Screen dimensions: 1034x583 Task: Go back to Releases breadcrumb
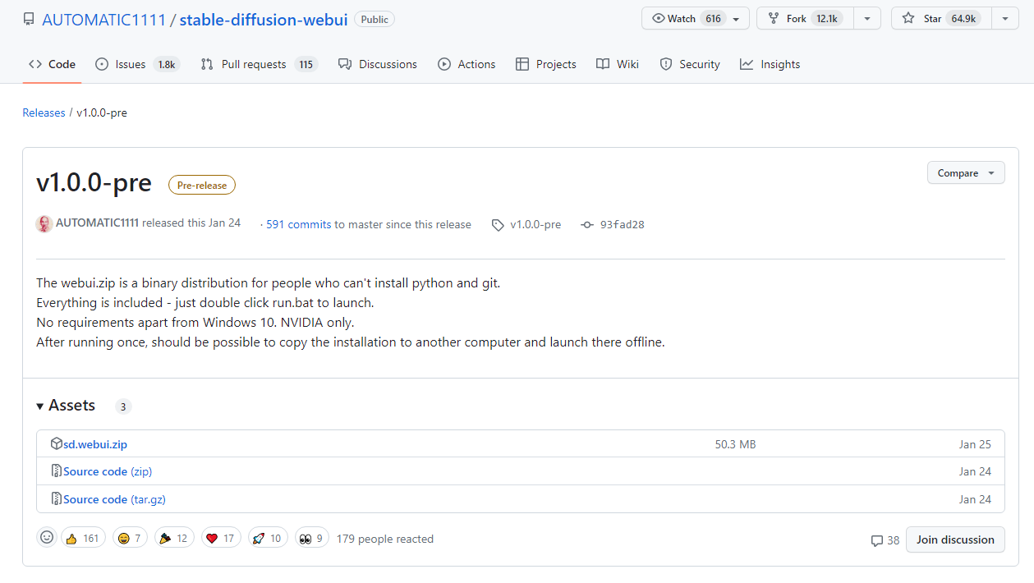(44, 112)
